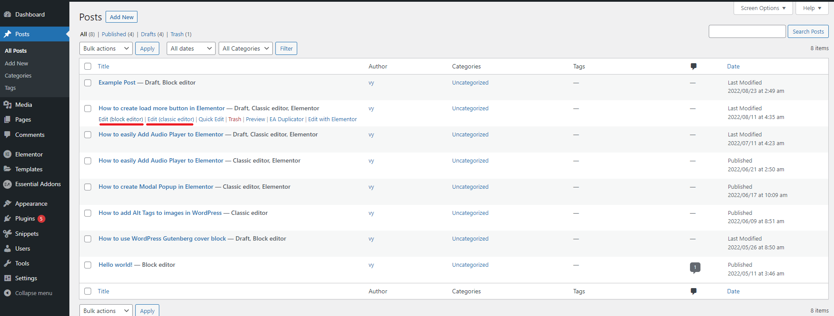834x316 pixels.
Task: Click the Dashboard gauge icon
Action: pos(7,14)
